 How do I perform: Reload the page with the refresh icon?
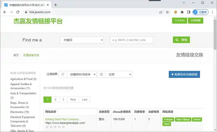(18, 12)
